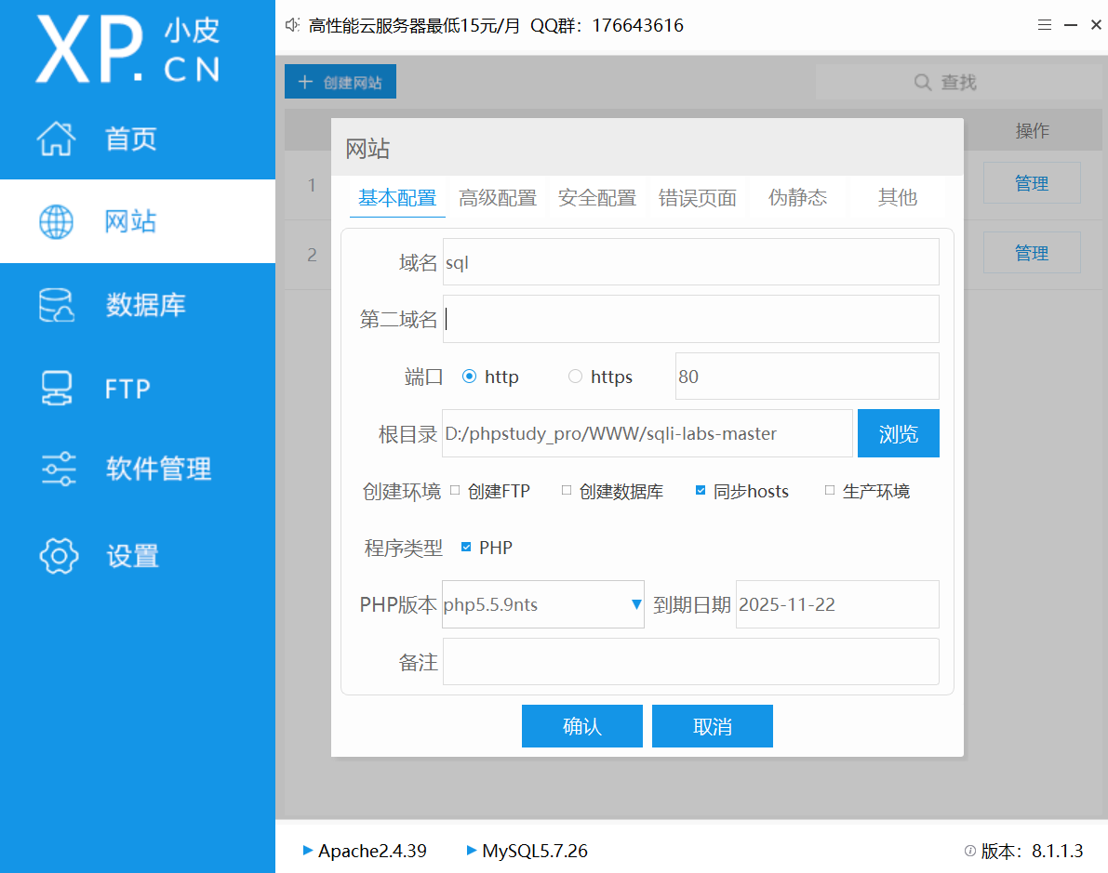Disable the 同步hosts checkbox
Viewport: 1108px width, 873px height.
pos(701,490)
